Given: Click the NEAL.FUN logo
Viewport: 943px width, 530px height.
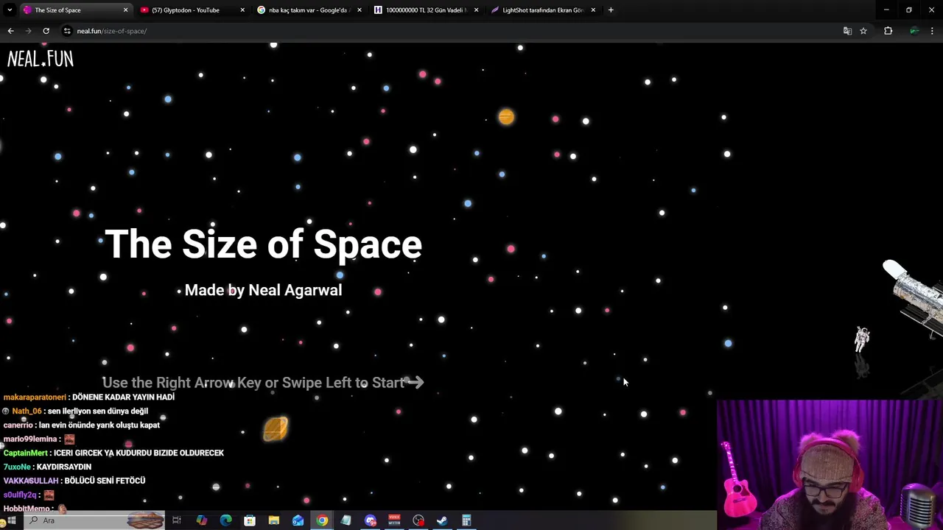Looking at the screenshot, I should [x=41, y=59].
